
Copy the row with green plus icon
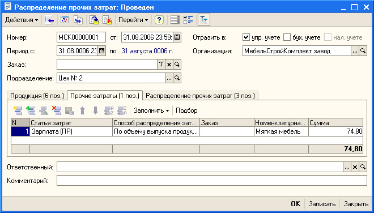tap(31, 110)
